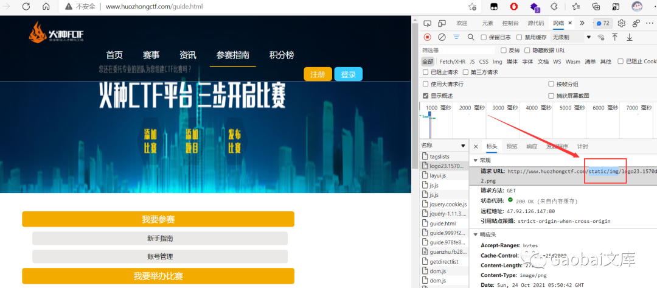The image size is (657, 288).
Task: Focus the 筛选器 filter input
Action: point(459,51)
